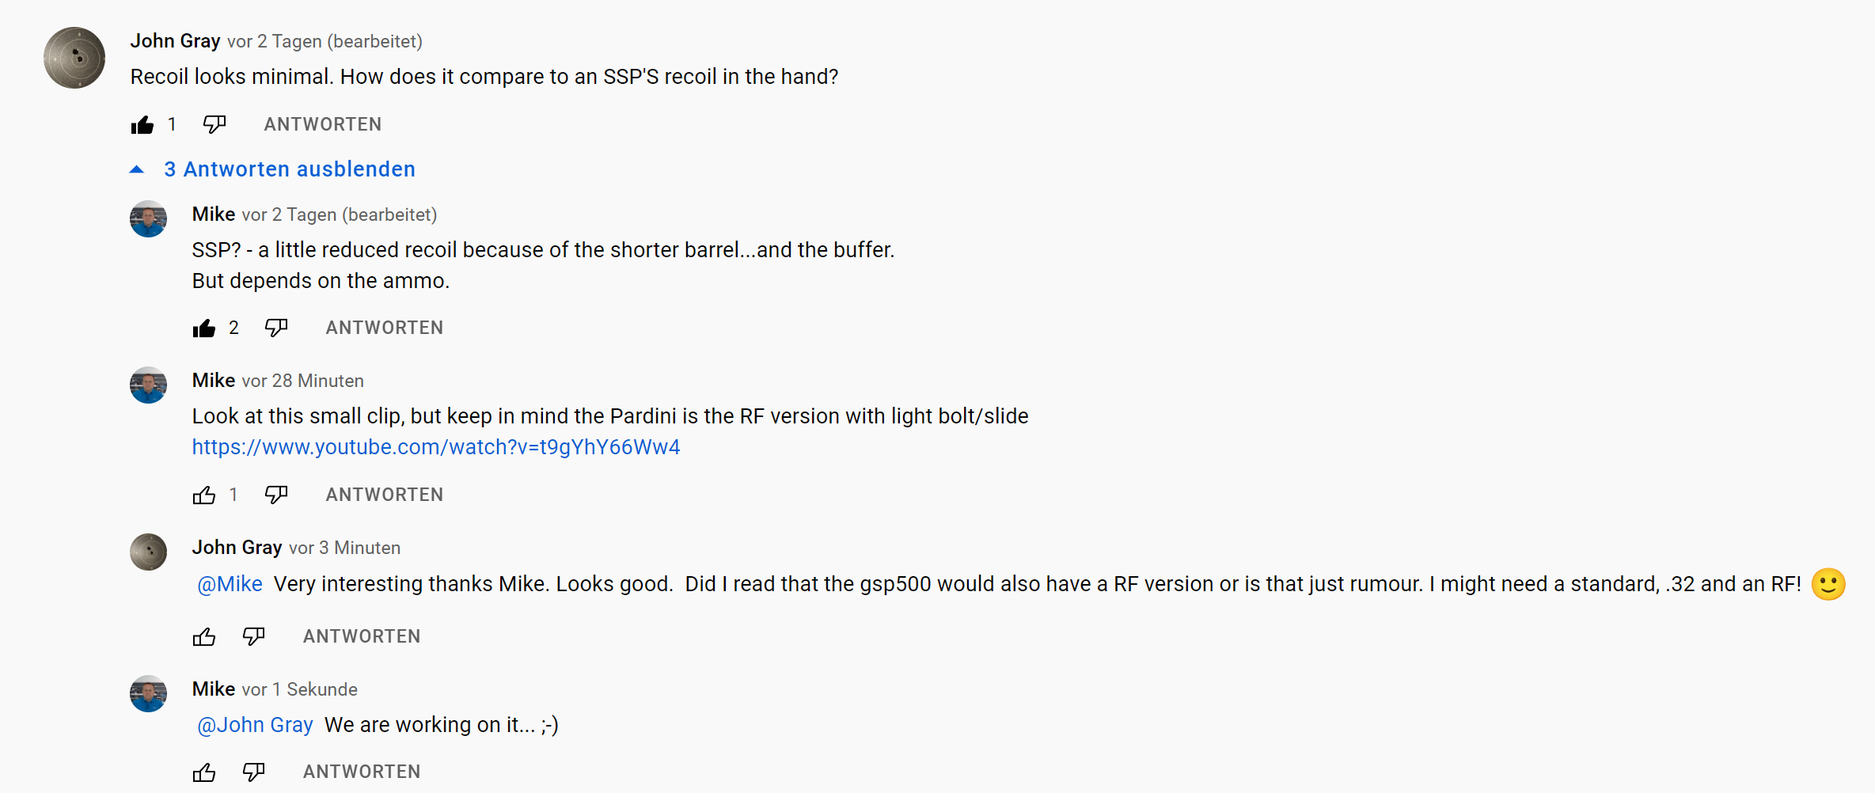Like Mike's reply about shorter barrel
The image size is (1875, 793).
204,328
